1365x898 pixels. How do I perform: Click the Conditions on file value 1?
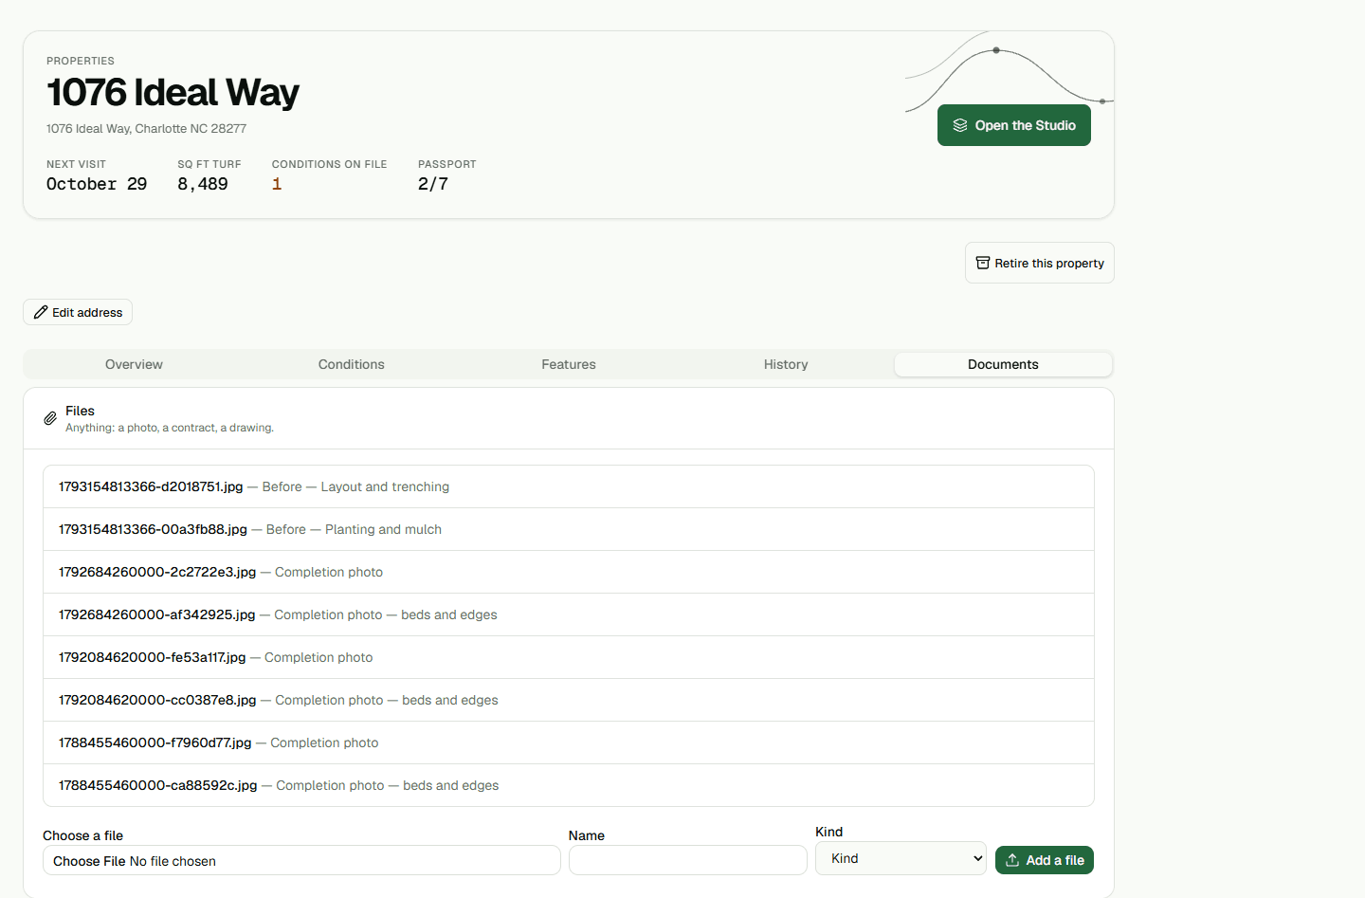pyautogui.click(x=277, y=184)
